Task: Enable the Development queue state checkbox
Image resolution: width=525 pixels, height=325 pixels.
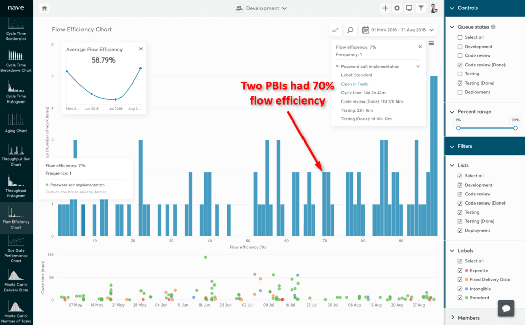Action: coord(460,47)
